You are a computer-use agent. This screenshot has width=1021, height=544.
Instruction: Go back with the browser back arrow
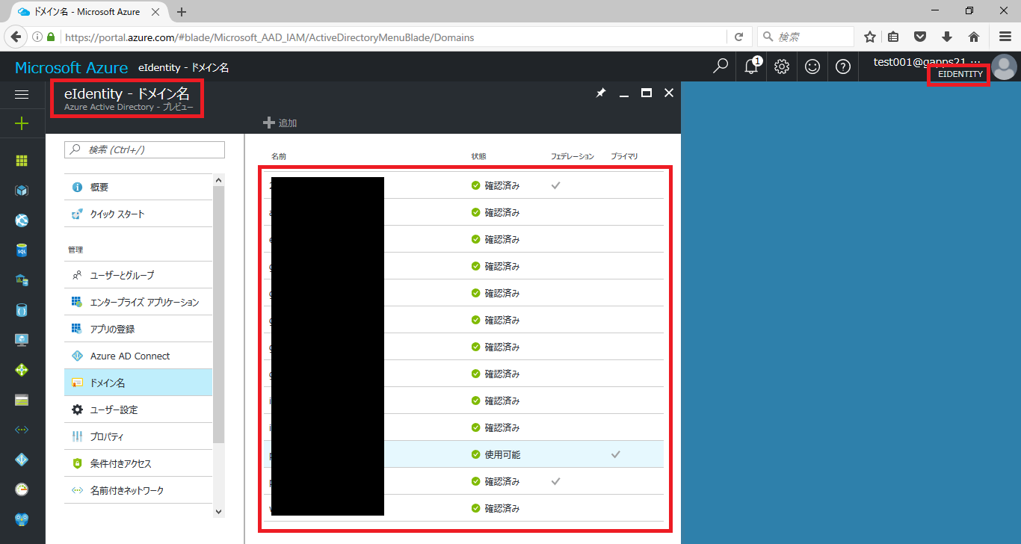16,37
